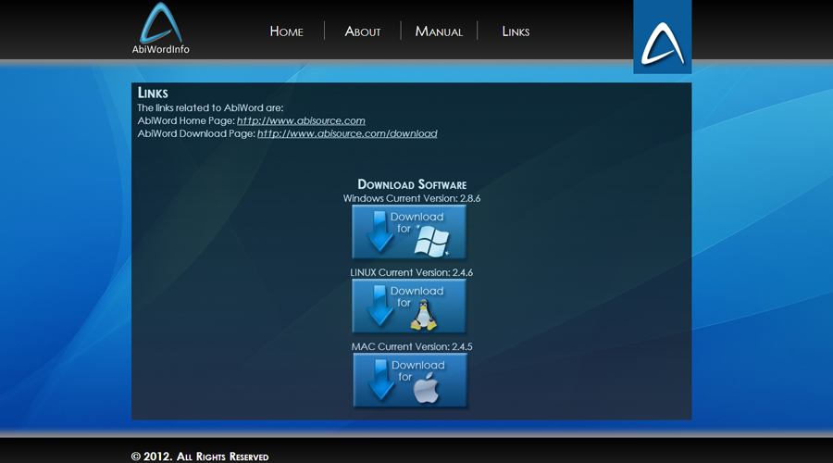Select the Links navigation item

516,31
